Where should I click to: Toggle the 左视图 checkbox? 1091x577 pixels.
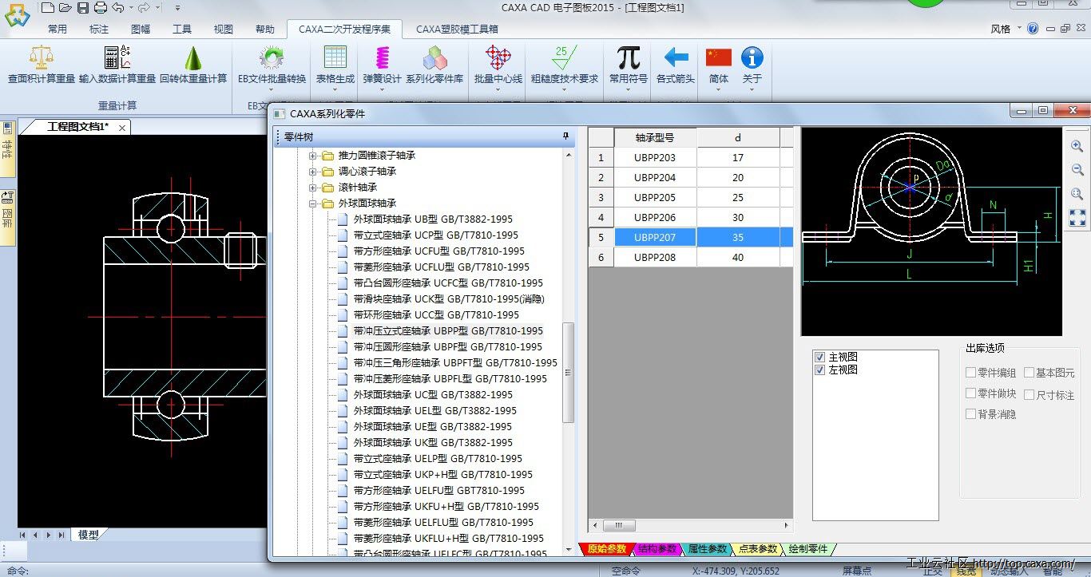(819, 370)
